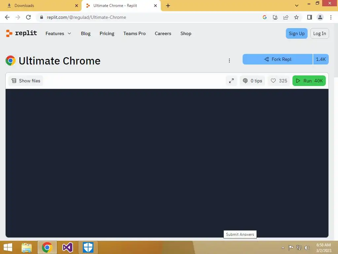Click the taskbar clock and date

pyautogui.click(x=323, y=248)
